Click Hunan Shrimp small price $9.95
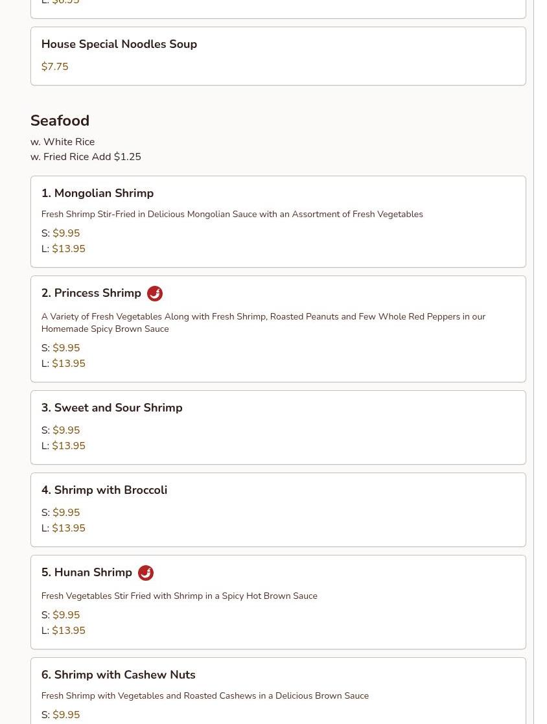The width and height of the screenshot is (547, 724). (66, 615)
